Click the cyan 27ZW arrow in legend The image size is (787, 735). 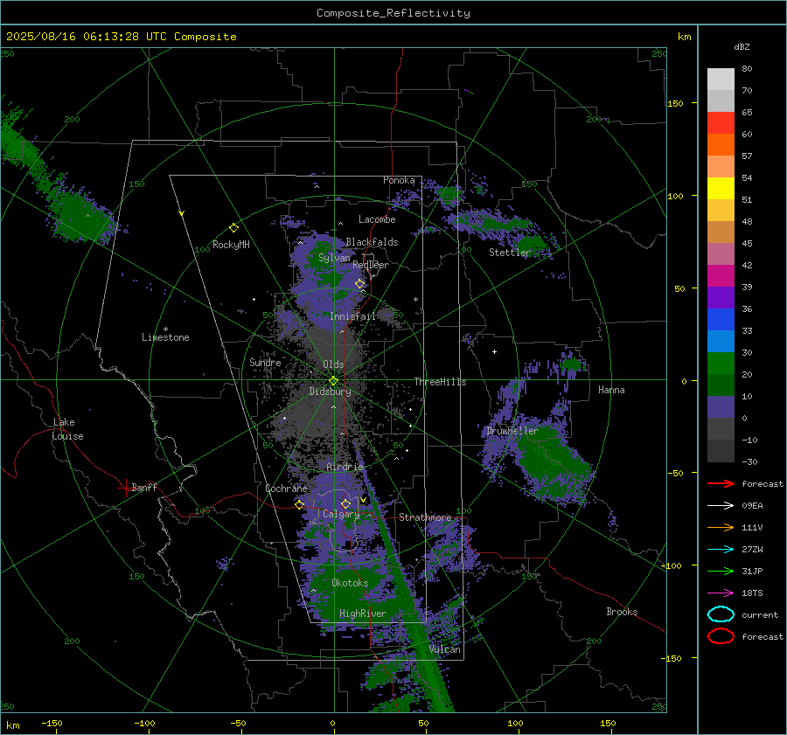721,550
